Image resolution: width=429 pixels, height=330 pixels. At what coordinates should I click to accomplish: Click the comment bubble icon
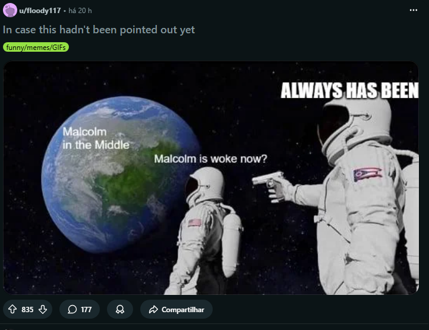pyautogui.click(x=72, y=309)
